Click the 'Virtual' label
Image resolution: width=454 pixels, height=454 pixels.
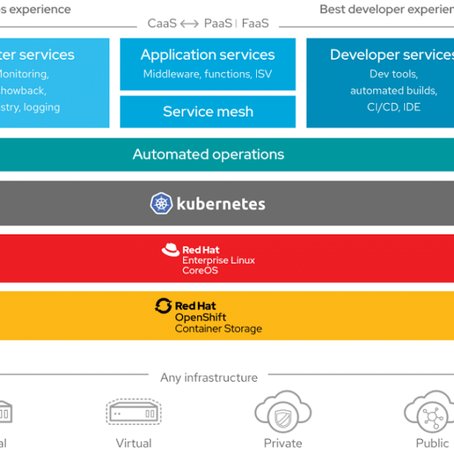pos(133,443)
